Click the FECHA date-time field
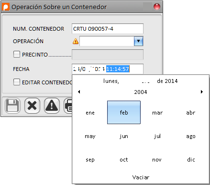210x185 pixels. point(108,69)
